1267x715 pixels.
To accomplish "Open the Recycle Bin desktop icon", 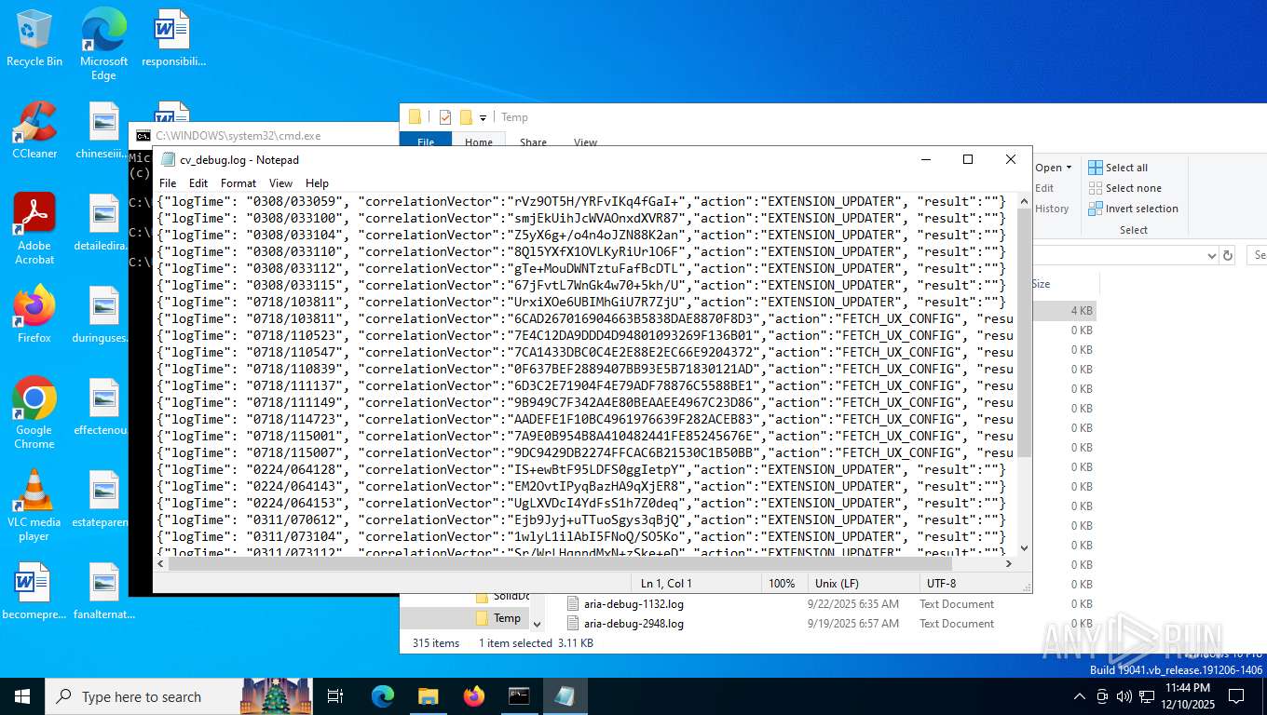I will tap(34, 37).
